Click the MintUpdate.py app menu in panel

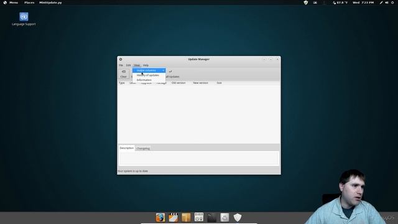click(50, 2)
